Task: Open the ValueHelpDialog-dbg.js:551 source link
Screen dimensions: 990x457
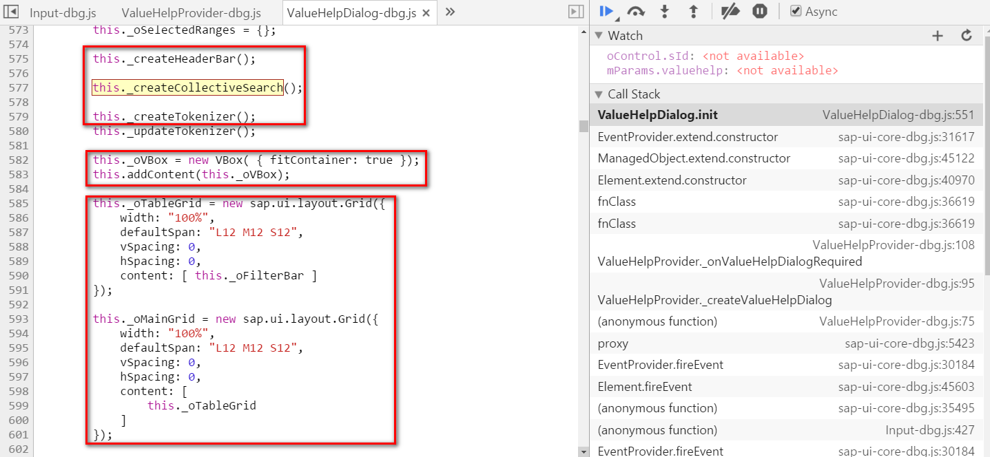Action: coord(898,115)
